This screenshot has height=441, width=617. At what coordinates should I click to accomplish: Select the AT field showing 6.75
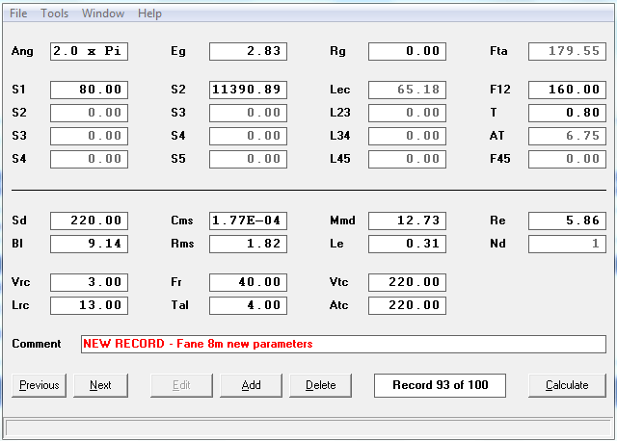(x=567, y=136)
